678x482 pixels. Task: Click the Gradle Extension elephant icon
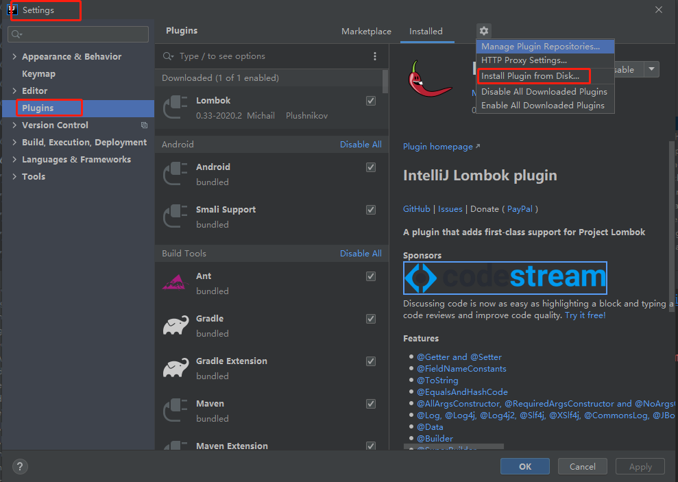(x=175, y=368)
